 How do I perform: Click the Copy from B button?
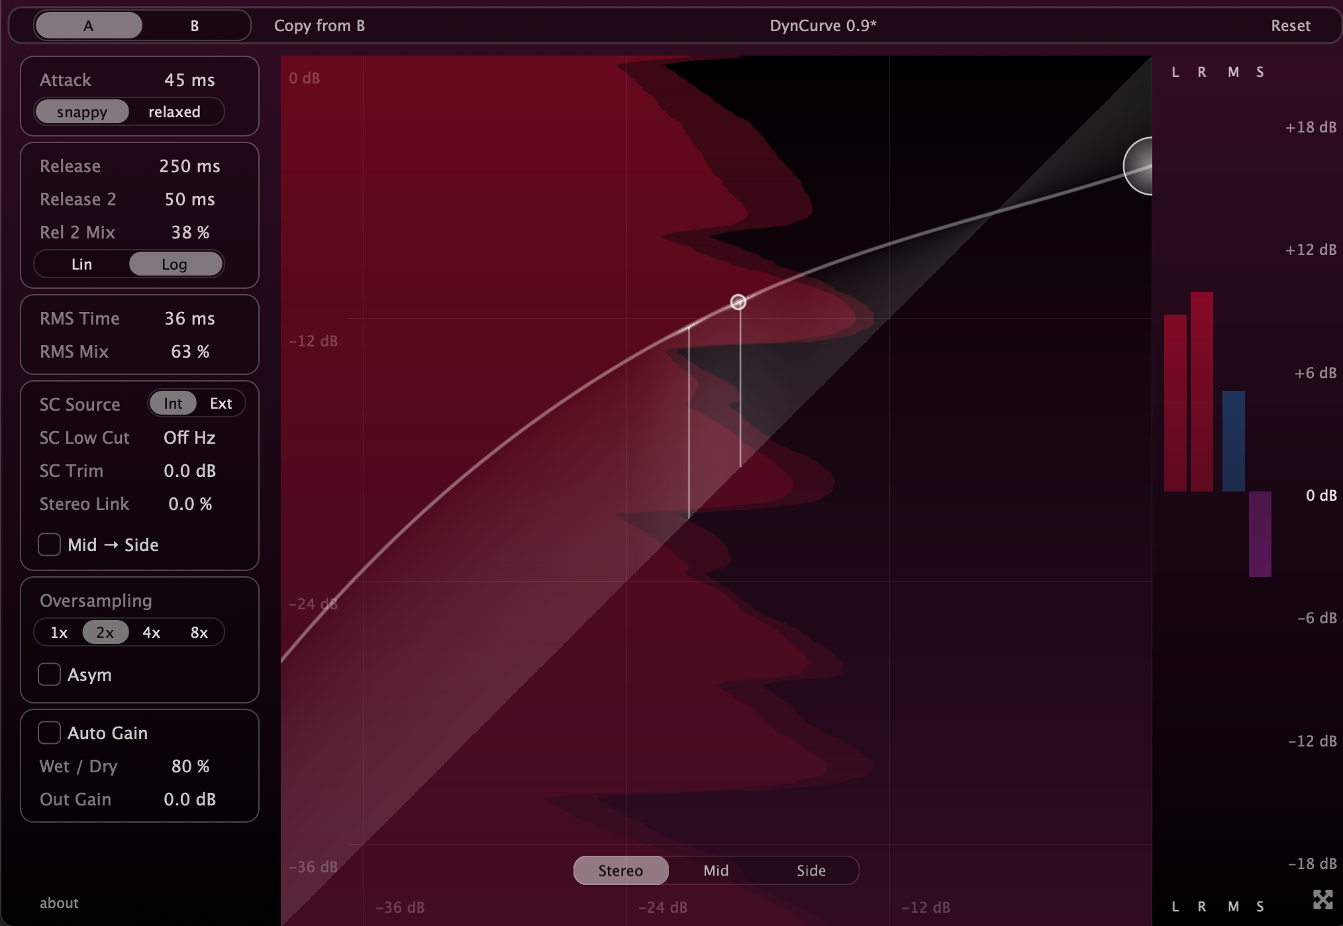(x=319, y=26)
